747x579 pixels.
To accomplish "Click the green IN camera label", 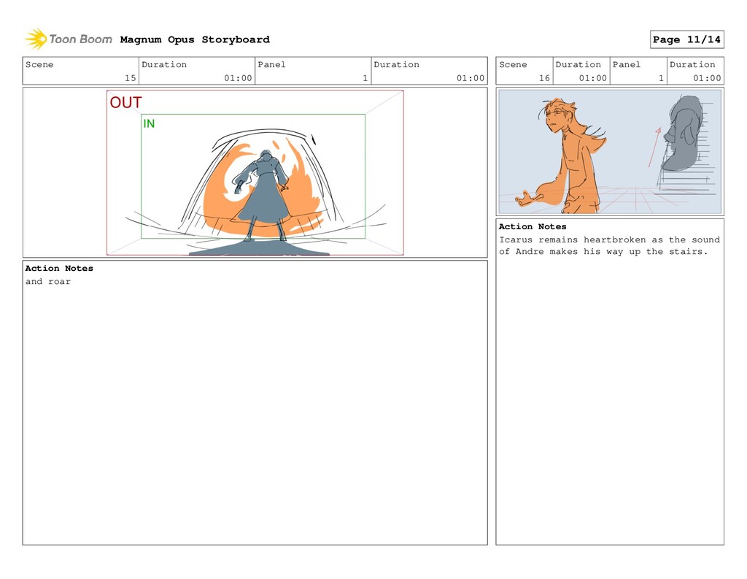I will click(149, 124).
